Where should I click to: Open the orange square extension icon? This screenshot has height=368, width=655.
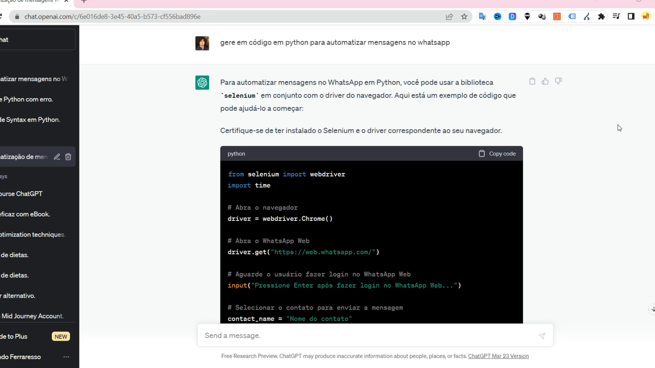(x=557, y=17)
